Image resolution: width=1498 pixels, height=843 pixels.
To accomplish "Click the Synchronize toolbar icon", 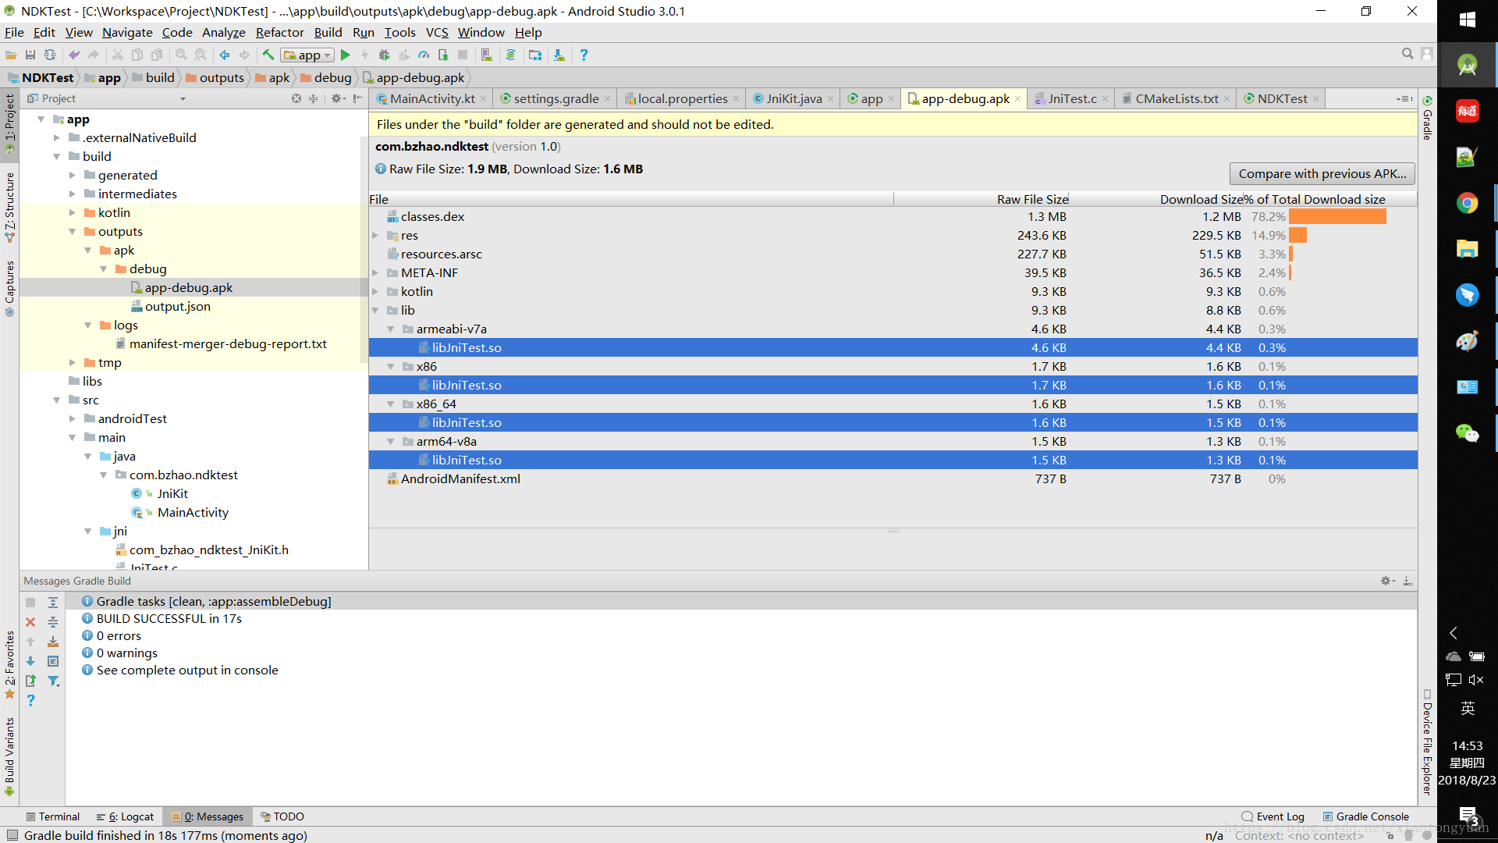I will point(50,55).
